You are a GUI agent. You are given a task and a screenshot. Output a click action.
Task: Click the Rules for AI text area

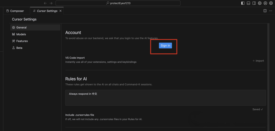(166, 98)
